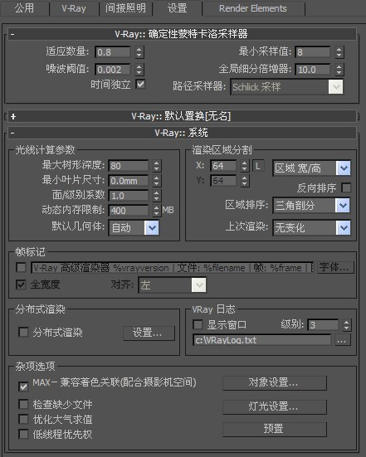Click the VRay log 级别 field

tap(323, 325)
